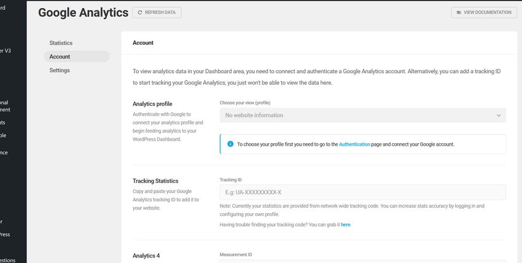The width and height of the screenshot is (522, 263).
Task: Follow the Authentication link
Action: pos(354,144)
